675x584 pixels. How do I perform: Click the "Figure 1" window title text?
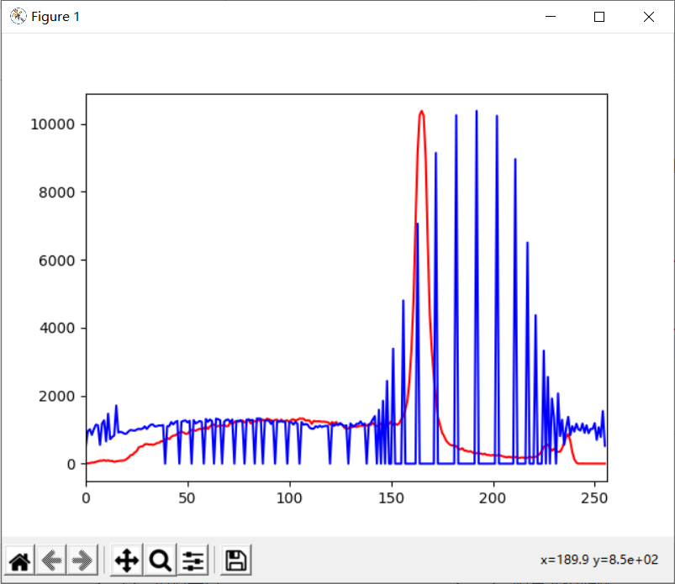tap(55, 17)
